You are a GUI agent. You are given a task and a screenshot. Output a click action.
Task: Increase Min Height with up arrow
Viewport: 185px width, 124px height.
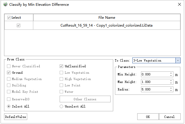point(171,73)
